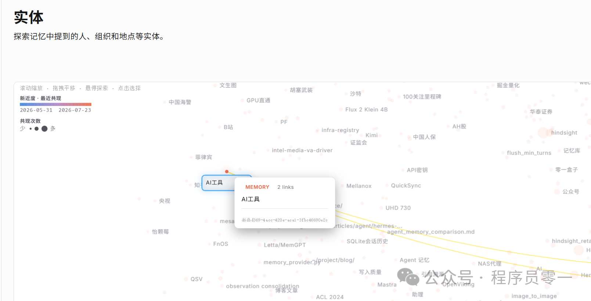The image size is (591, 301).
Task: Select the 沙特 entity node
Action: coord(355,94)
